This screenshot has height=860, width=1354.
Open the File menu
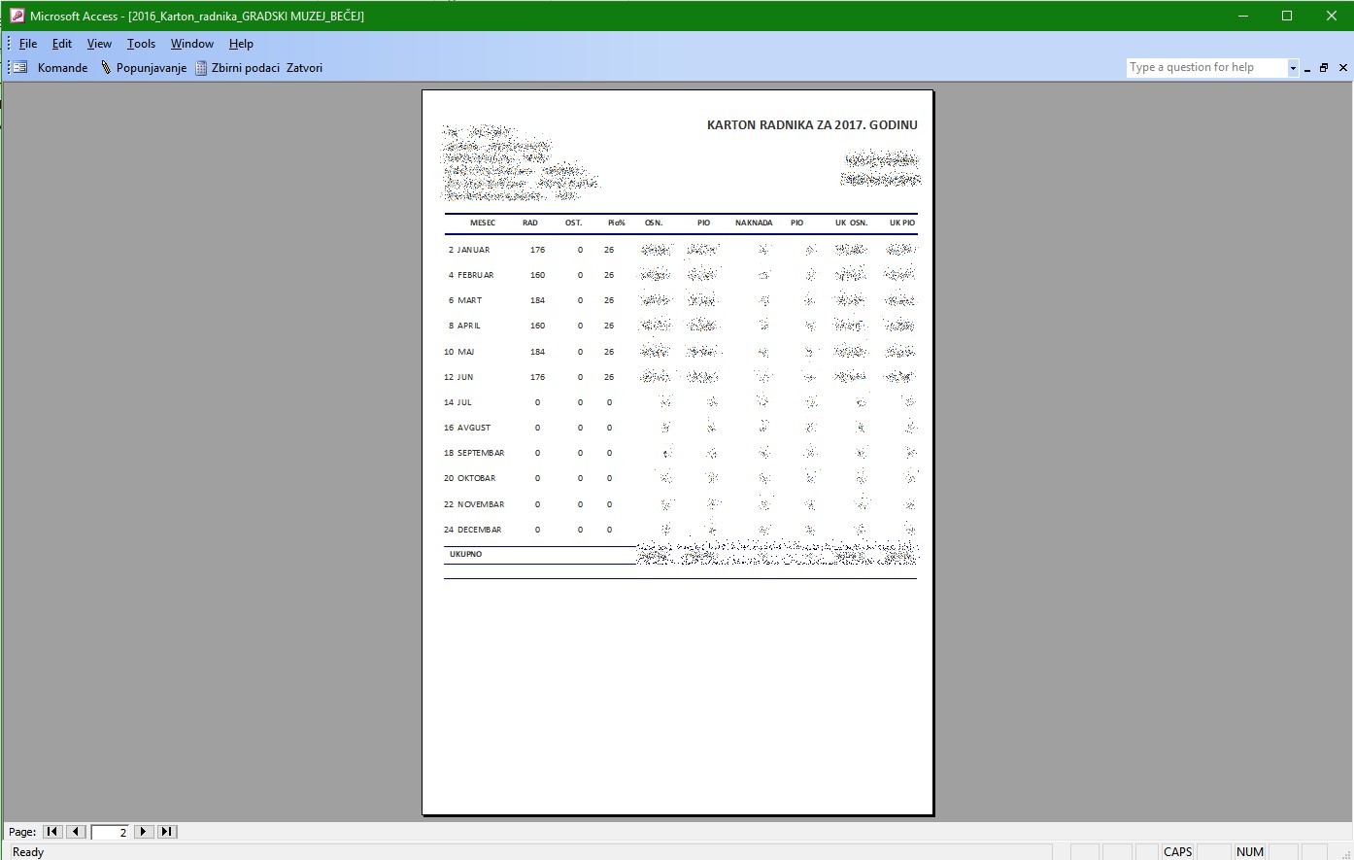click(28, 44)
